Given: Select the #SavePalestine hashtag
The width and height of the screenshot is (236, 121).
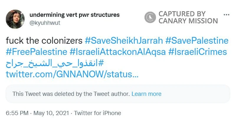Looking at the screenshot, I should (197, 40).
